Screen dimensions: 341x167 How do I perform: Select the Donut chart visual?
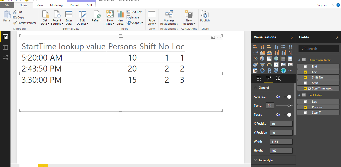262,71
